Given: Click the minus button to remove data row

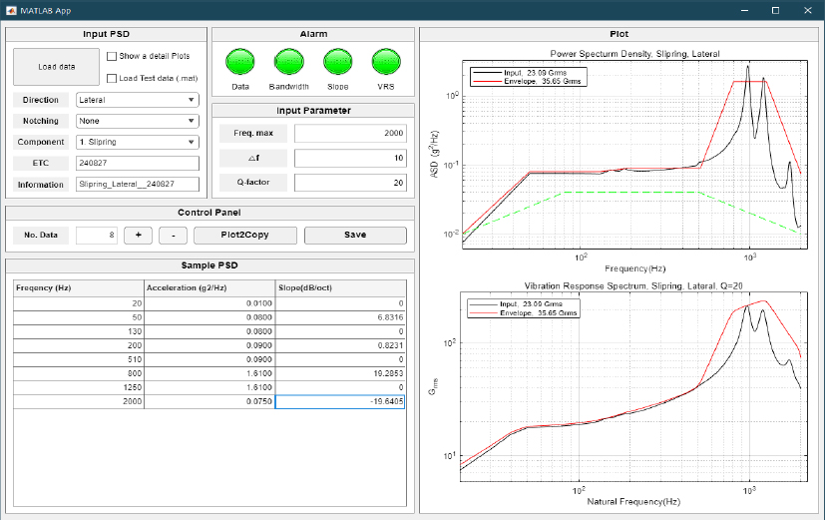Looking at the screenshot, I should tap(174, 236).
